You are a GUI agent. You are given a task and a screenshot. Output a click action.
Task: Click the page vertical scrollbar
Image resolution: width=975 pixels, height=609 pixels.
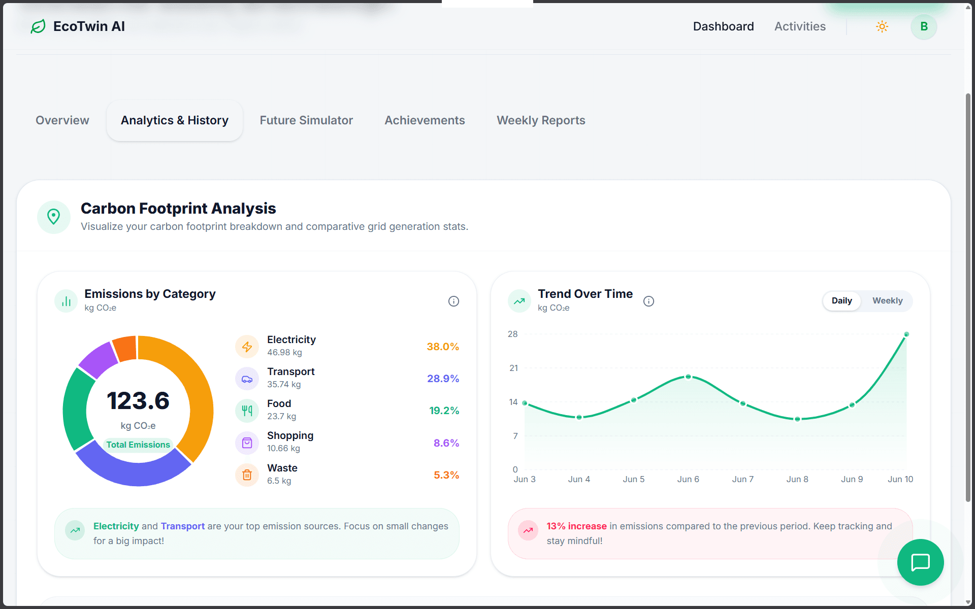[x=968, y=297]
